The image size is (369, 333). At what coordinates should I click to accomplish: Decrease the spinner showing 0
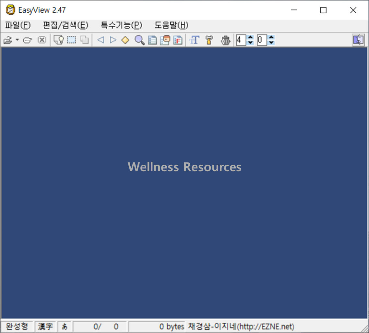click(x=271, y=43)
